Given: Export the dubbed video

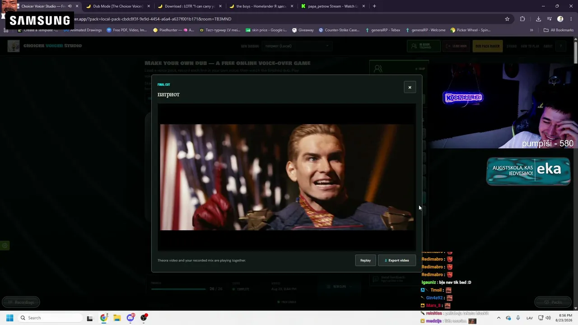Looking at the screenshot, I should [397, 260].
